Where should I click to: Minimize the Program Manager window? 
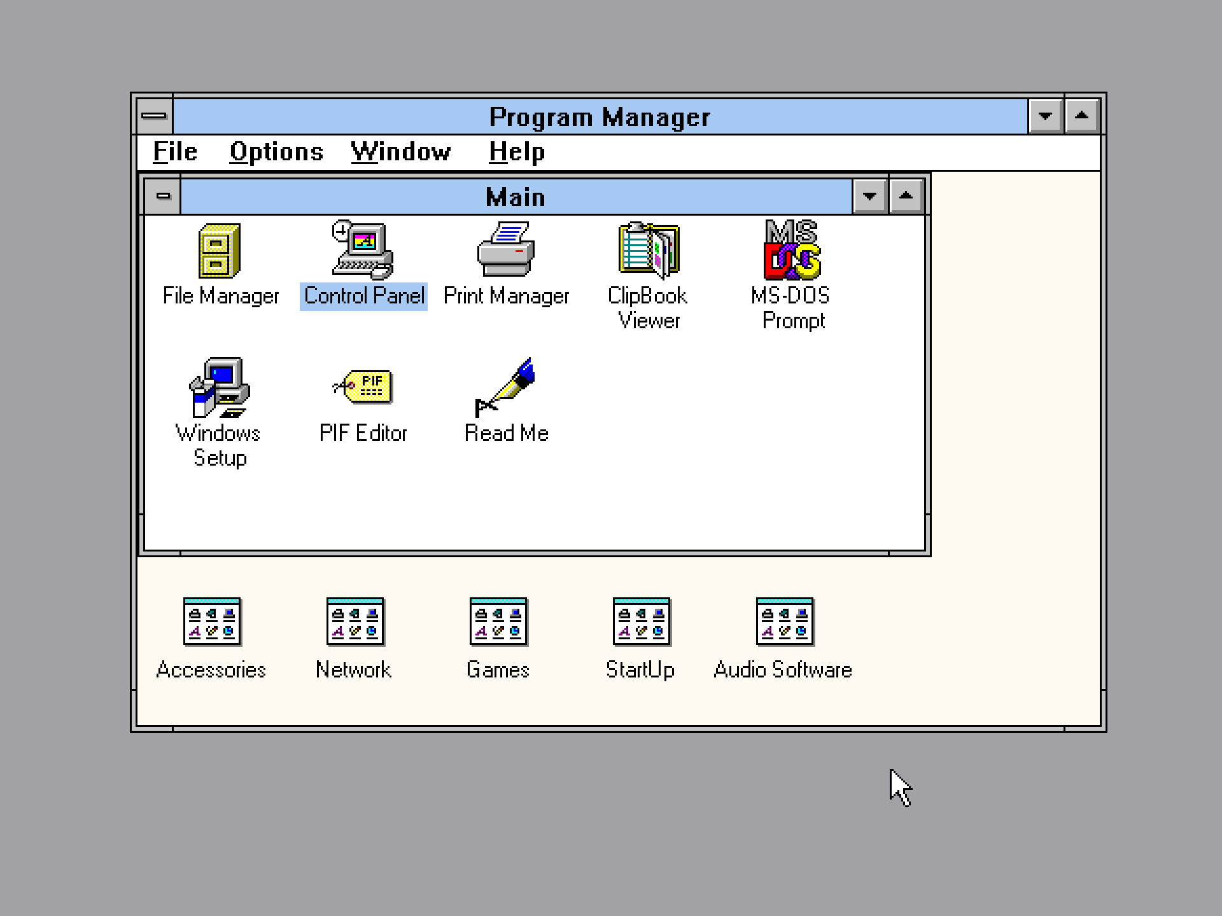pos(1045,116)
